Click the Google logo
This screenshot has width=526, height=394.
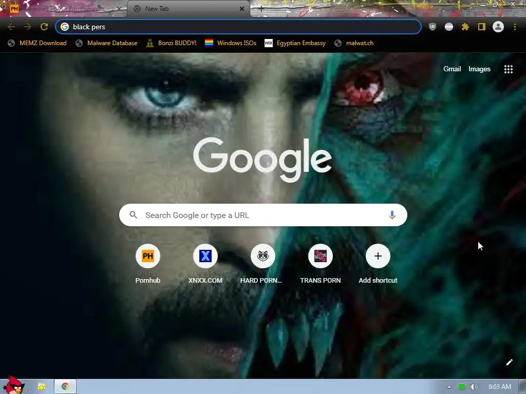[x=262, y=160]
